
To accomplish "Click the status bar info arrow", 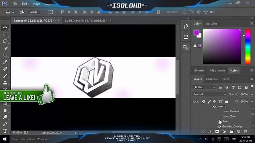I will [75, 133].
